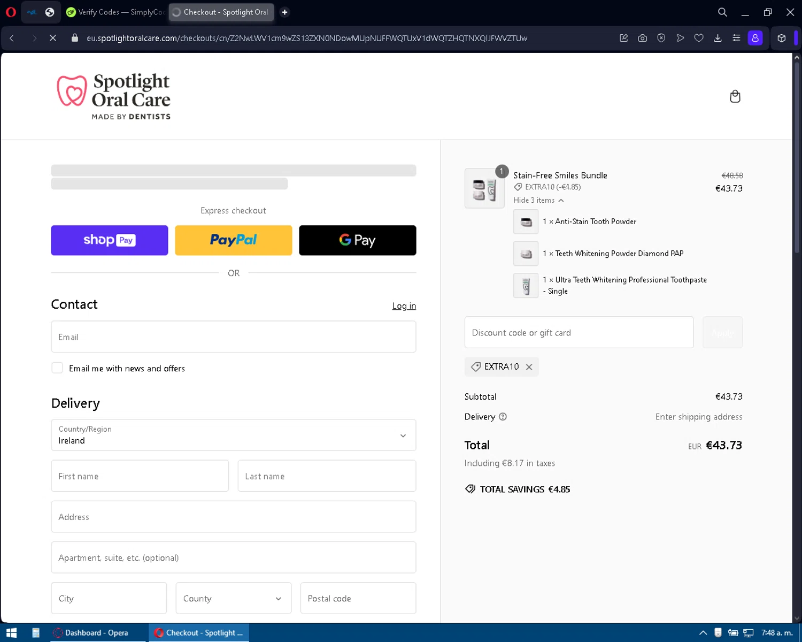Show delivery help information icon

[x=503, y=417]
